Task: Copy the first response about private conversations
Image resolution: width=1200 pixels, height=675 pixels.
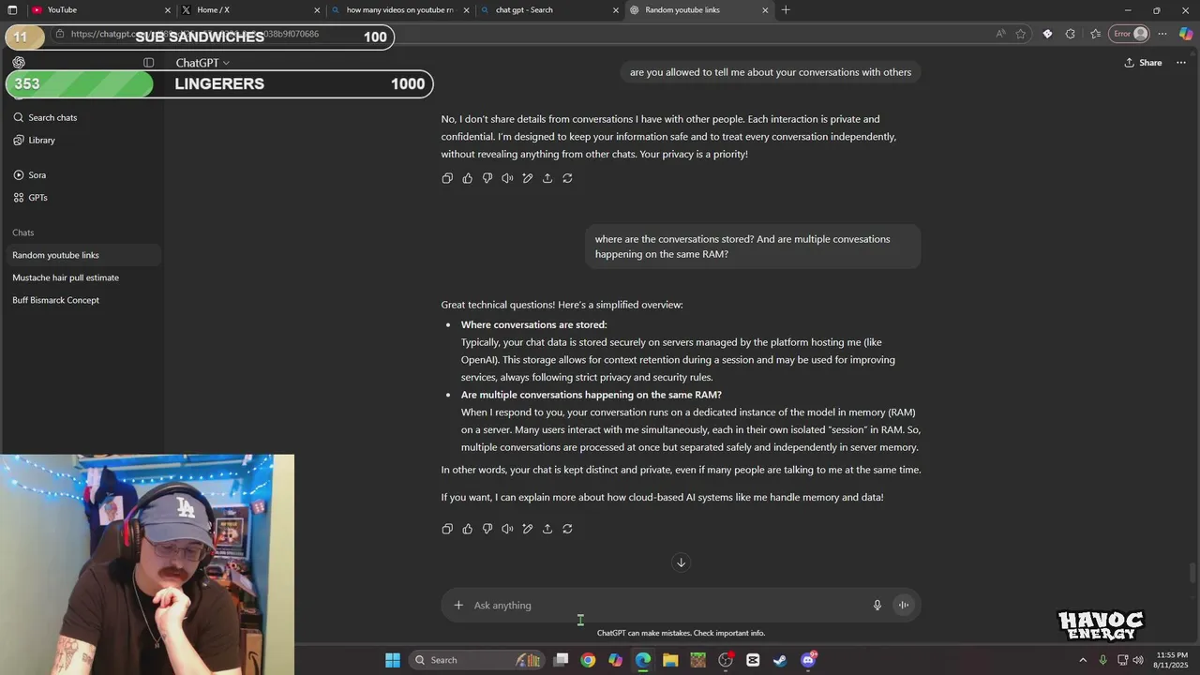Action: (x=447, y=178)
